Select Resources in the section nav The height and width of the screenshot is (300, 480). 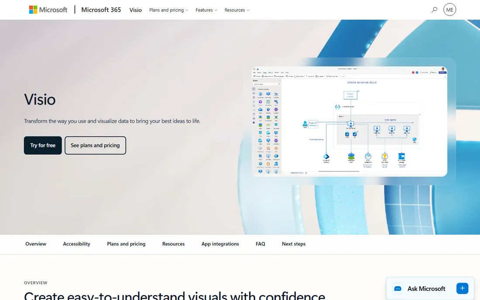[173, 244]
